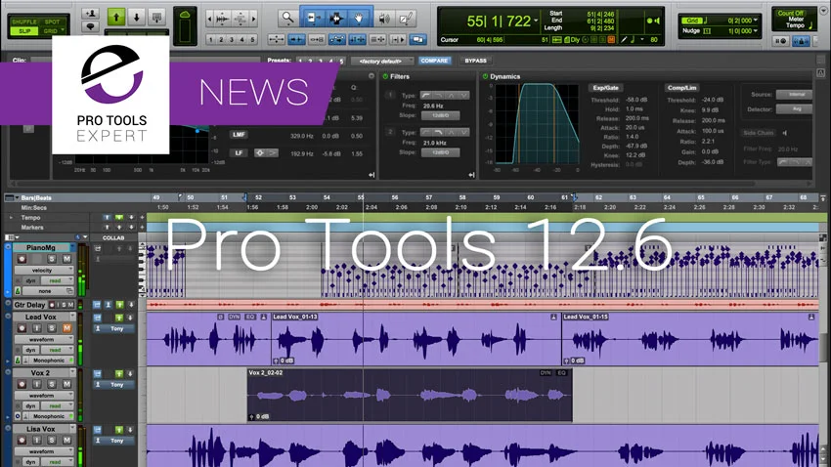Record-enable the PianoMg track
This screenshot has height=467, width=831.
click(x=22, y=259)
